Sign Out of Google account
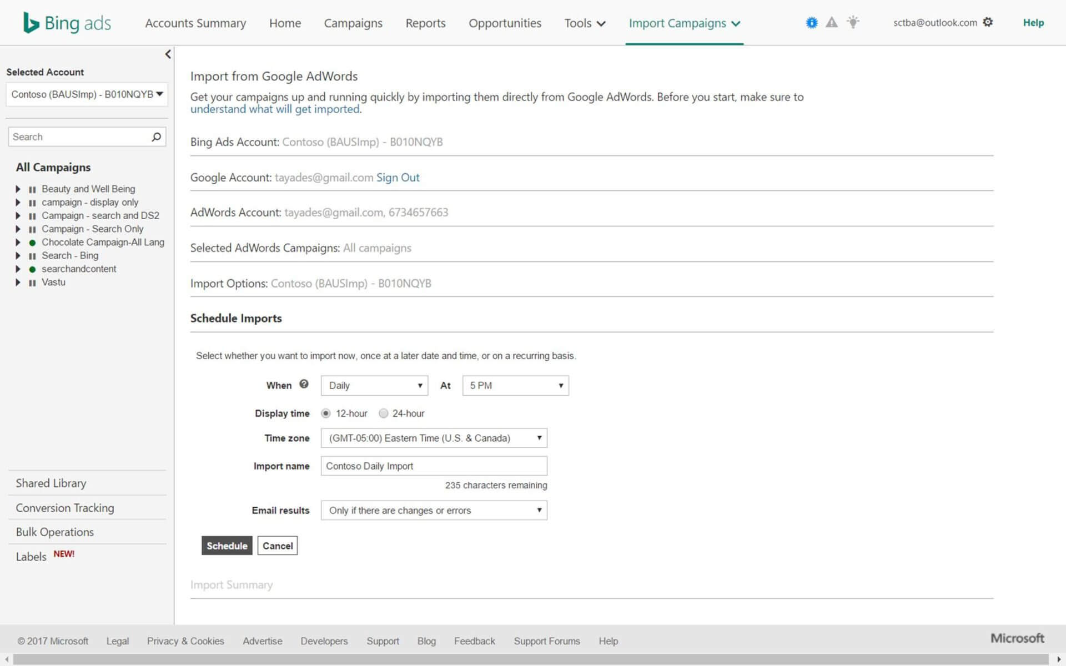This screenshot has width=1066, height=666. (398, 178)
